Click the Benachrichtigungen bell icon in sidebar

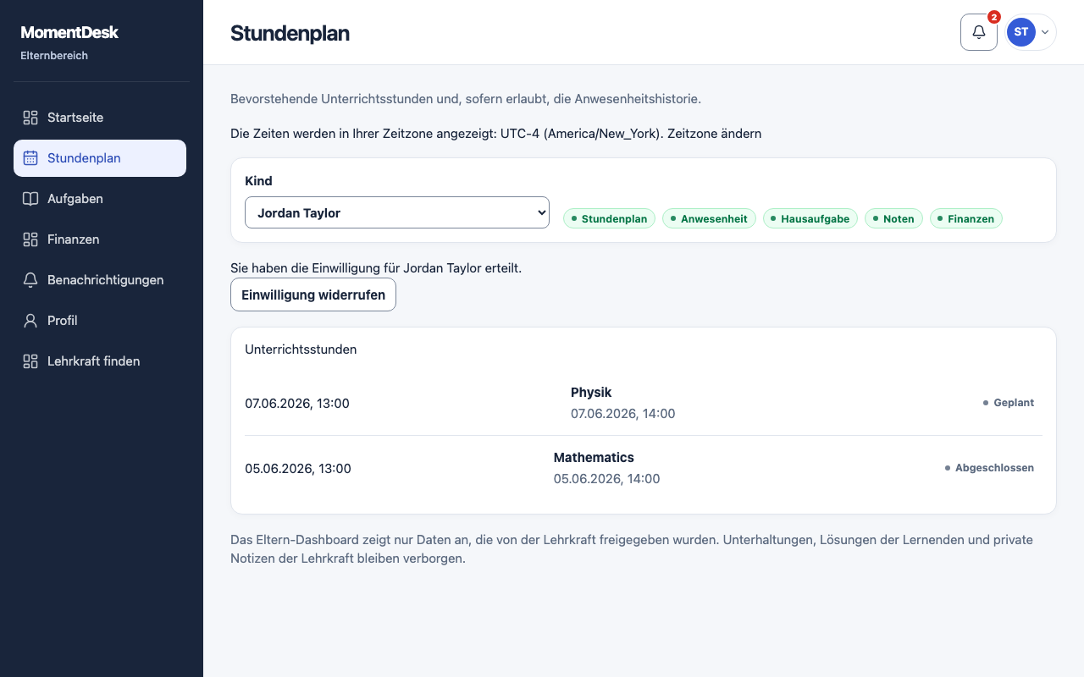30,280
